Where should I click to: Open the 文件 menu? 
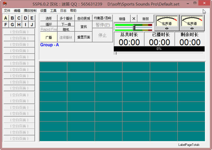[7, 11]
